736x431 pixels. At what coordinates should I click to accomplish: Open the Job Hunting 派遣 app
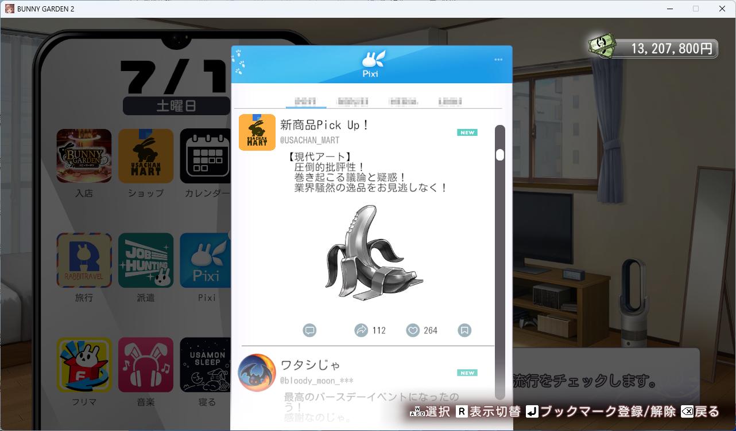point(146,260)
